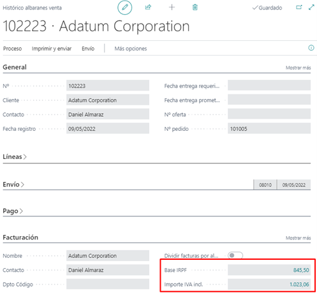Screen dimensions: 317x293
Task: Click the share icon in header
Action: pos(148,7)
